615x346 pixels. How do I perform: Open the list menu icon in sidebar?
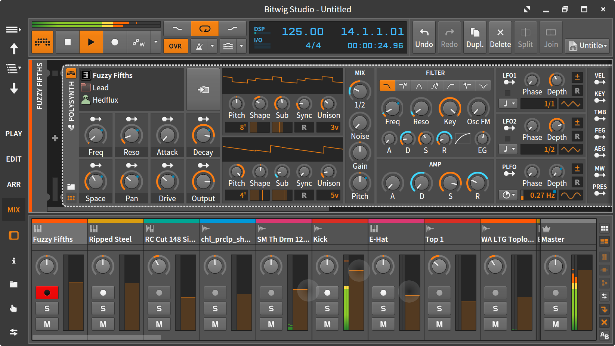tap(13, 68)
